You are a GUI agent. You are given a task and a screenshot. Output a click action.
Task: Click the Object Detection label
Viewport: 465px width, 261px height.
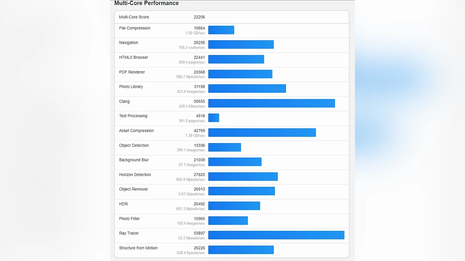tap(134, 145)
